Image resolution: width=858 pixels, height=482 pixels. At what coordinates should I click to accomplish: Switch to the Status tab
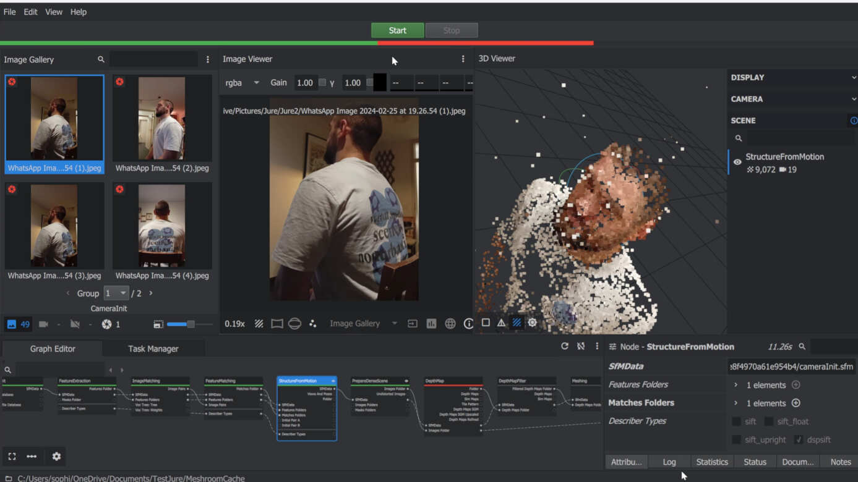pyautogui.click(x=755, y=462)
